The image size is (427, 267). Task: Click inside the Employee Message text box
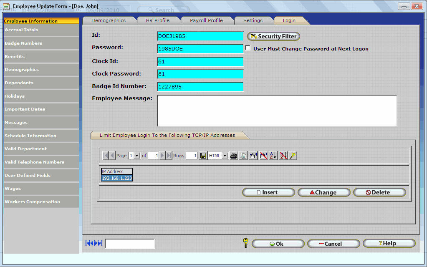click(276, 111)
